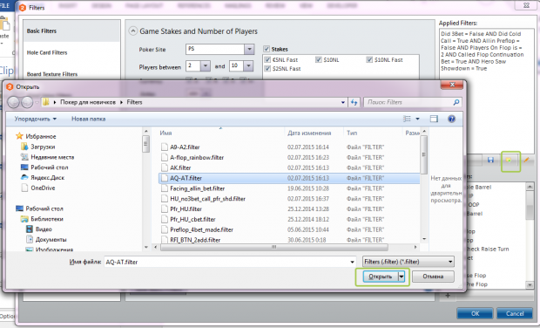The height and width of the screenshot is (328, 540).
Task: Click the Отмена button
Action: point(433,277)
